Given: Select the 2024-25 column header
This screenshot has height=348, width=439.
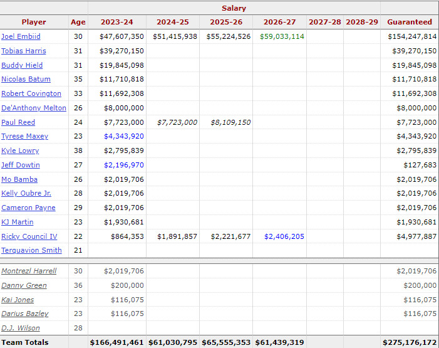Looking at the screenshot, I should point(173,22).
